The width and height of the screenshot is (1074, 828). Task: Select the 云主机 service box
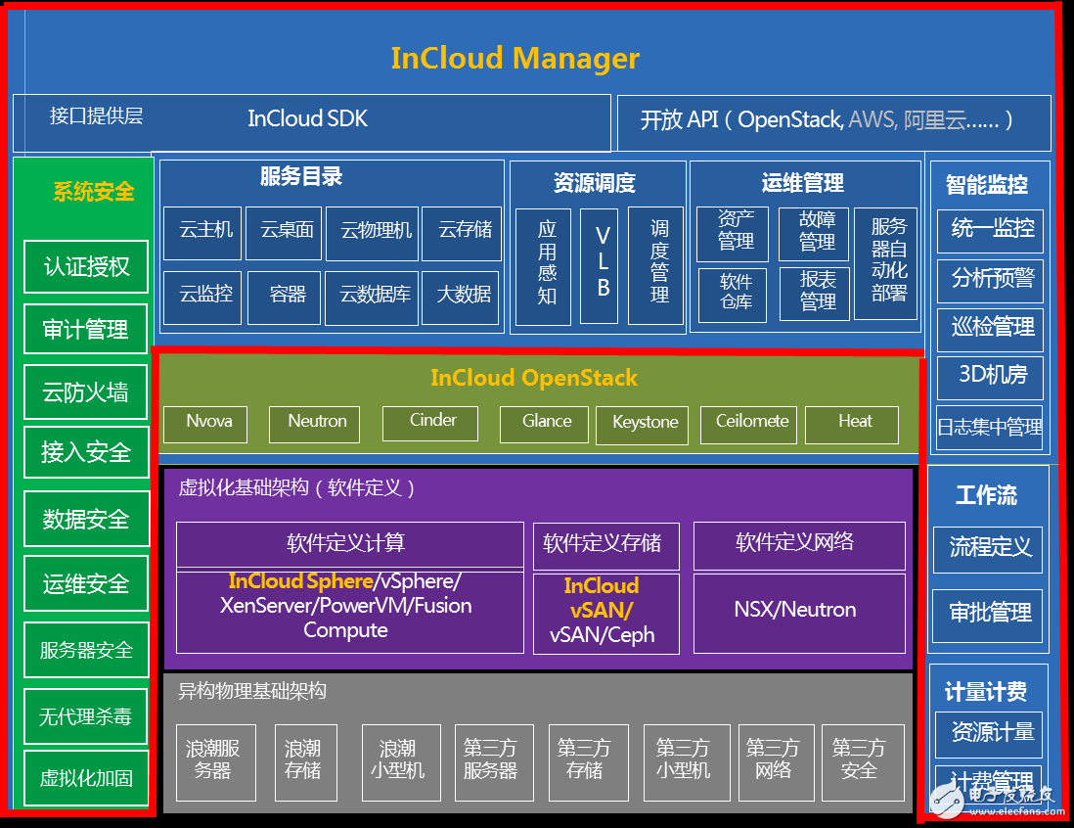[x=203, y=233]
